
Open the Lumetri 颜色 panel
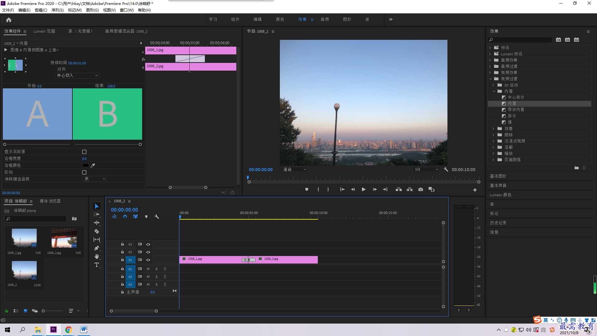click(501, 195)
